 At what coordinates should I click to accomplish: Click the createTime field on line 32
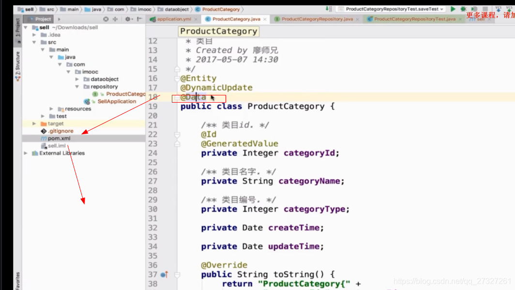coord(294,228)
